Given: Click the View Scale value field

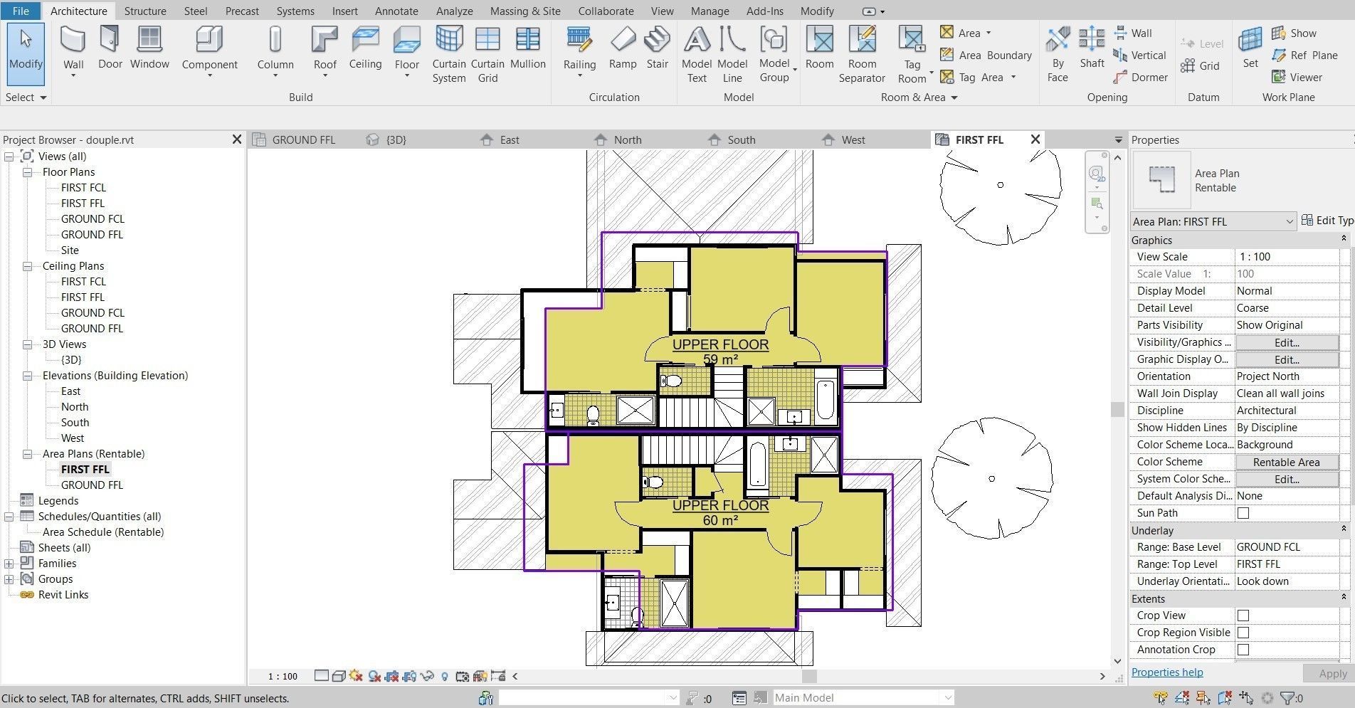Looking at the screenshot, I should 1287,257.
